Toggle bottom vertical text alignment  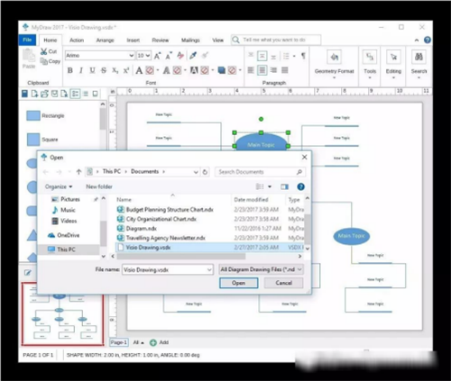pos(273,57)
